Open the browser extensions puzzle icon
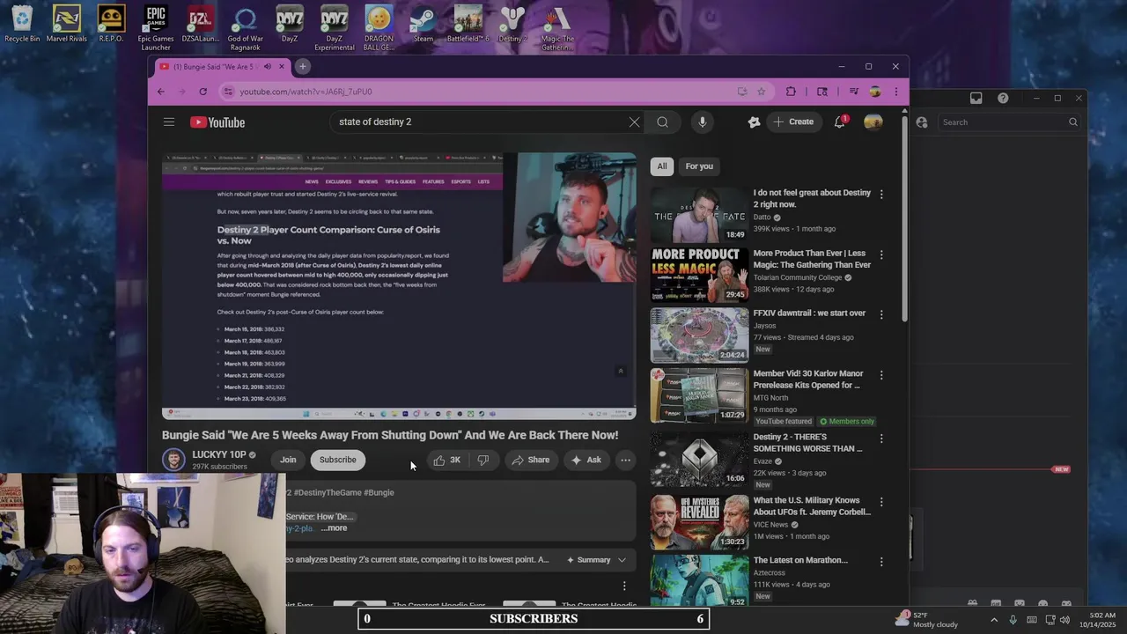Viewport: 1127px width, 634px height. 791,92
